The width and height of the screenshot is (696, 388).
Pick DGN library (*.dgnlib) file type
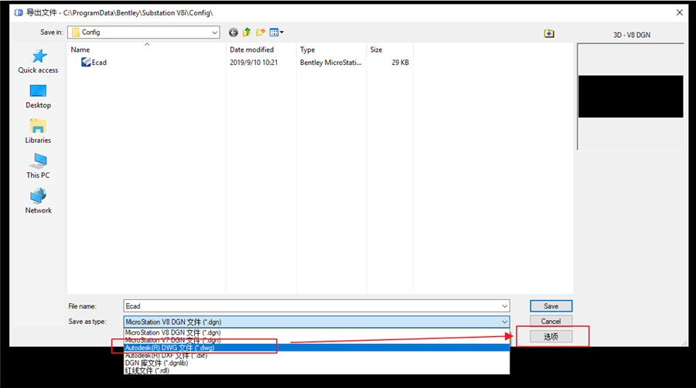(316, 362)
